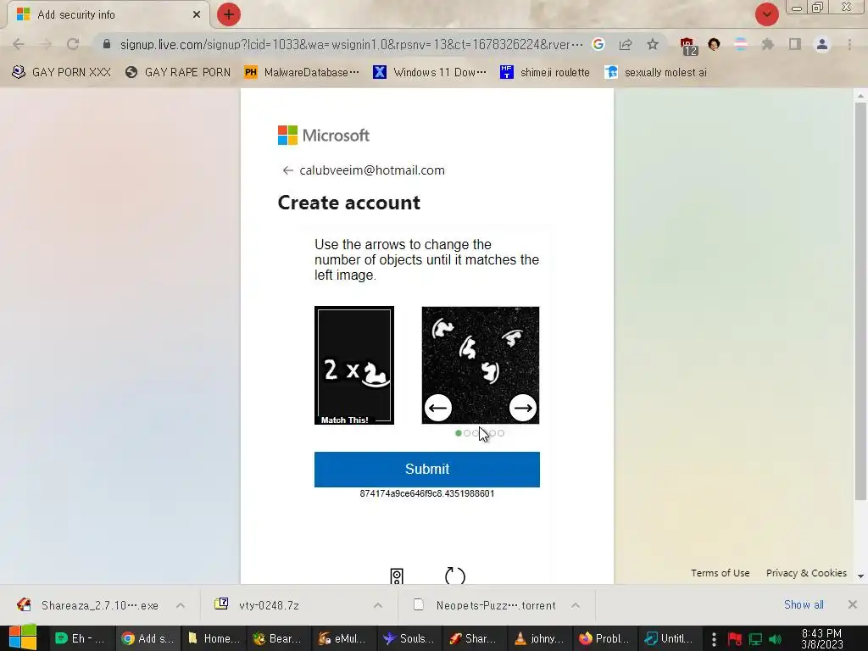Open the Windows 11 Dow… bookmark
The height and width of the screenshot is (651, 868).
(x=430, y=72)
